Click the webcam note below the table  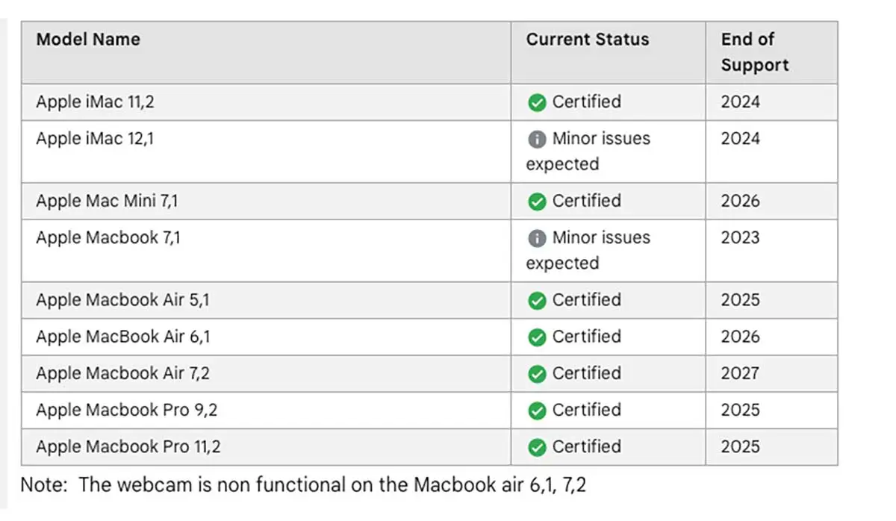tap(303, 484)
